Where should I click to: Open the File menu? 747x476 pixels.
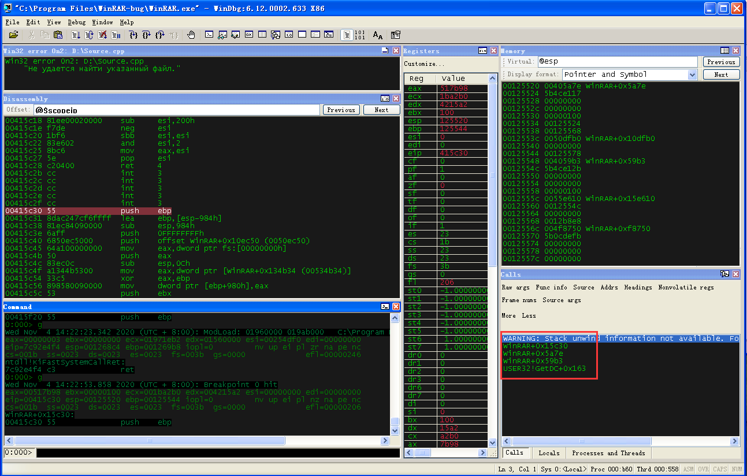(x=12, y=22)
